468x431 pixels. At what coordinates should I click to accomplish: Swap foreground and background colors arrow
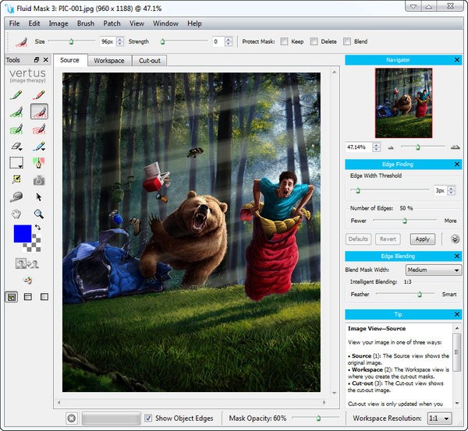coord(37,228)
